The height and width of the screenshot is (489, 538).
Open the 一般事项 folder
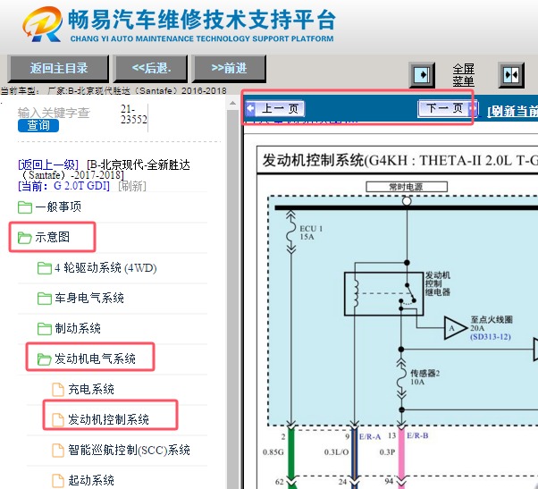click(x=58, y=207)
